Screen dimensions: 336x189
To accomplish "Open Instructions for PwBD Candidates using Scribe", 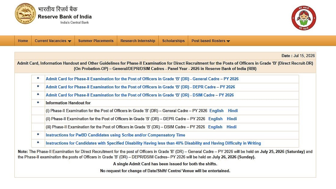I will coord(115,135).
